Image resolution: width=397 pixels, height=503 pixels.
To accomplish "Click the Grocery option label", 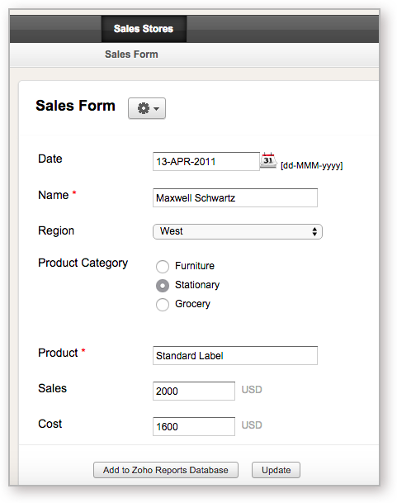I will pos(193,304).
